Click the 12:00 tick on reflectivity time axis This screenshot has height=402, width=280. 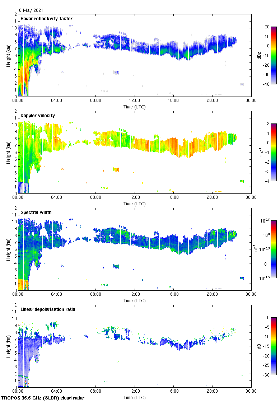pos(135,101)
